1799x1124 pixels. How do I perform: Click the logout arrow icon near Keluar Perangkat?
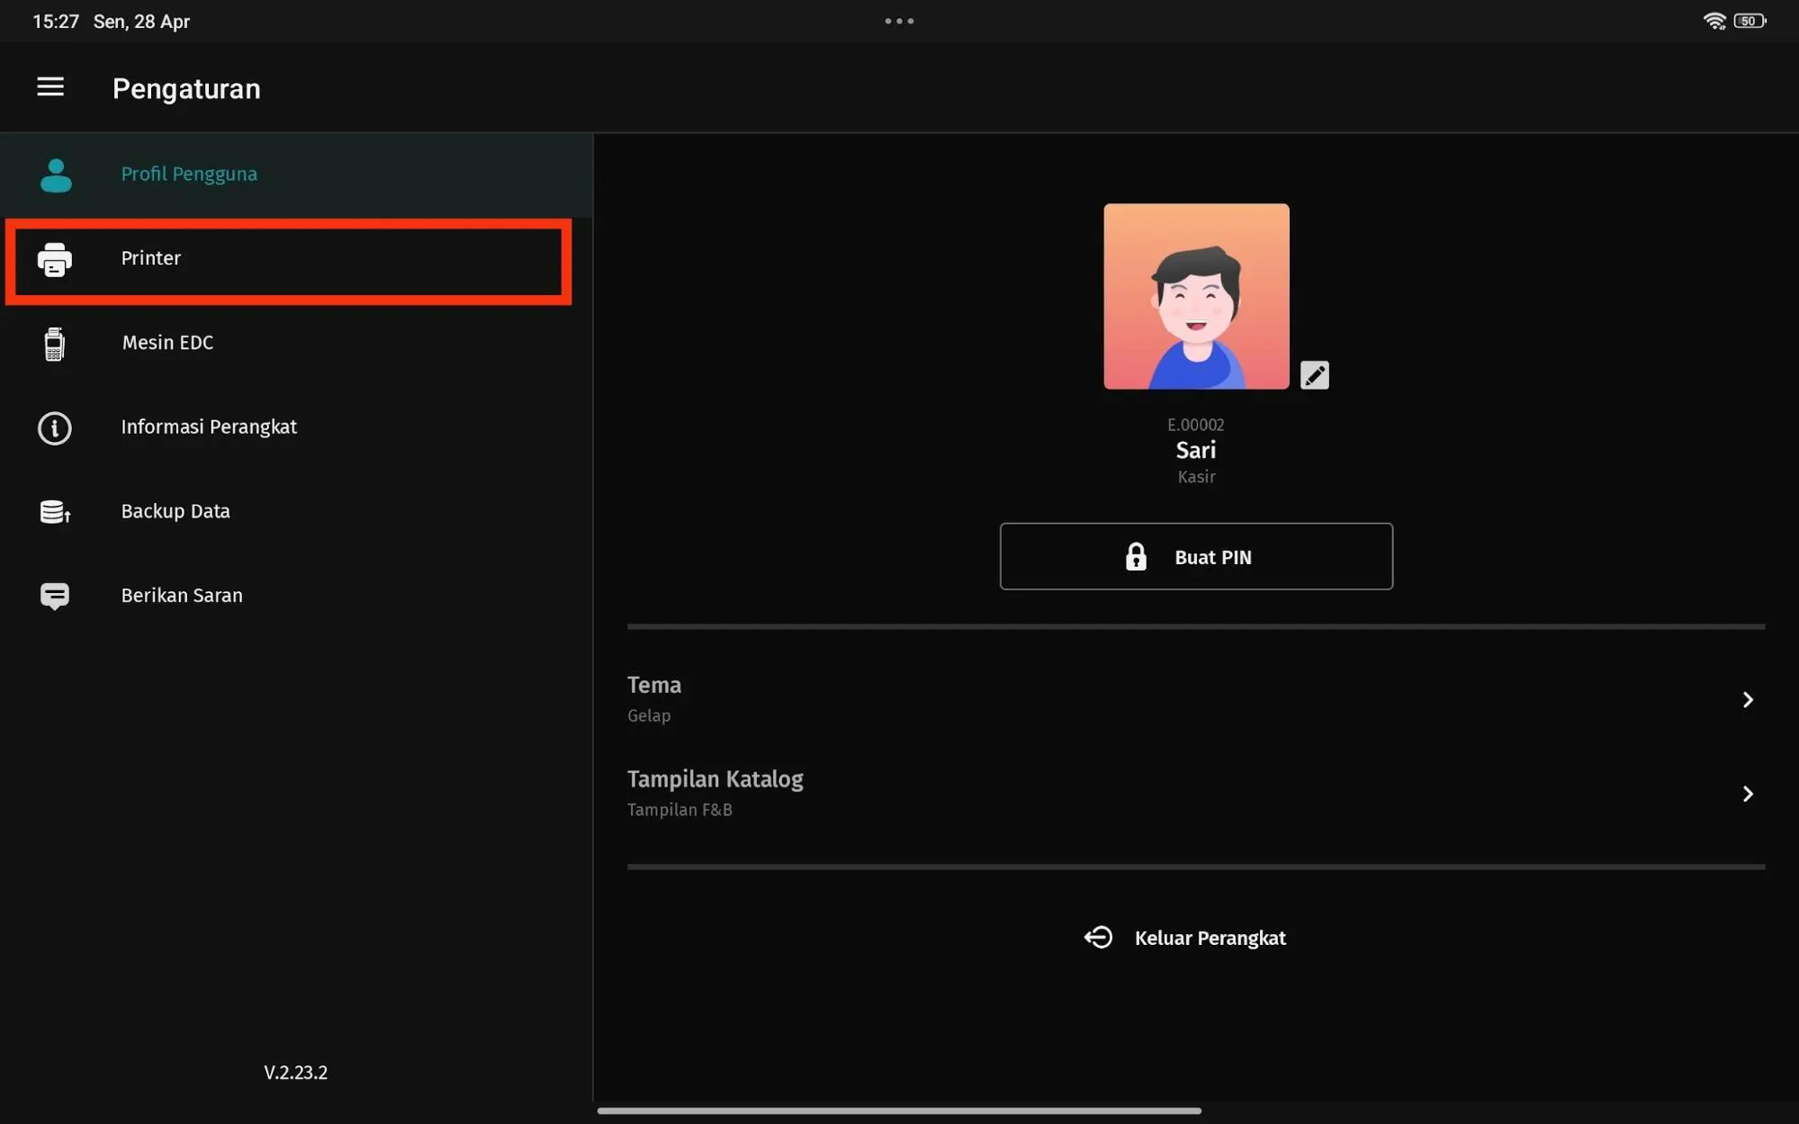(x=1098, y=937)
